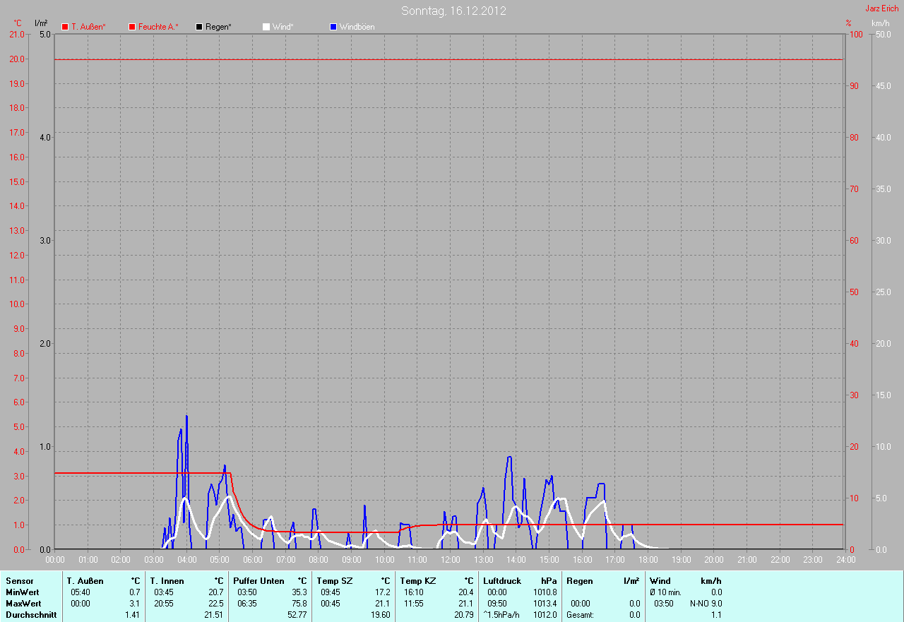
Task: Click the "Wind" table column header
Action: (x=660, y=581)
